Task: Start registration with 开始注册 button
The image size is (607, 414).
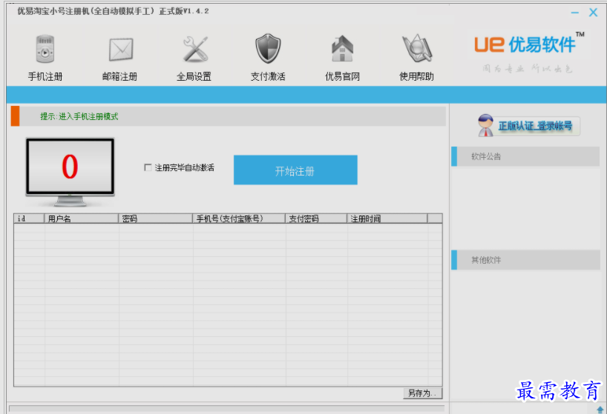Action: (295, 170)
